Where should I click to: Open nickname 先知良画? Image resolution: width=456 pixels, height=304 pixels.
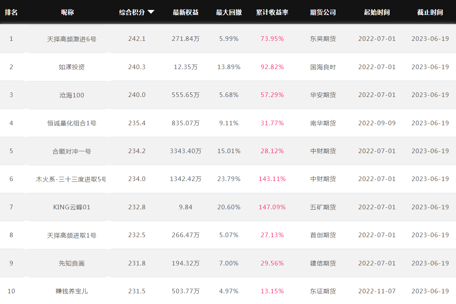coord(71,264)
